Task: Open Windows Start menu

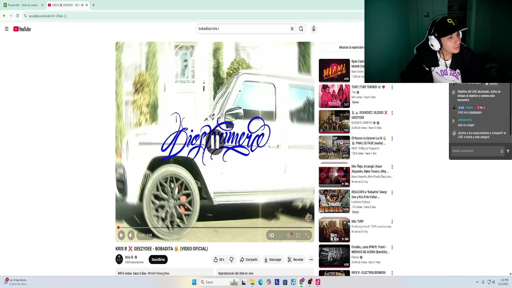Action: click(194, 282)
